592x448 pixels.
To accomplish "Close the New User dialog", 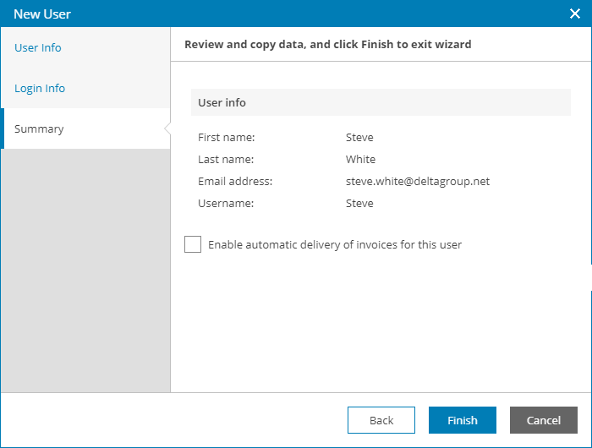I will tap(575, 14).
